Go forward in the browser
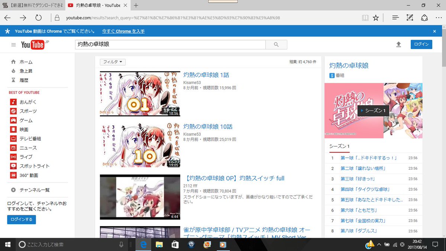This screenshot has height=251, width=446. [23, 18]
